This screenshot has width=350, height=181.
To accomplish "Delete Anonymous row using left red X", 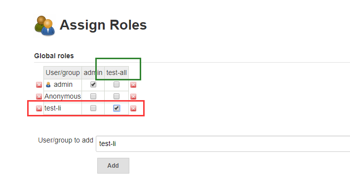I will click(39, 97).
